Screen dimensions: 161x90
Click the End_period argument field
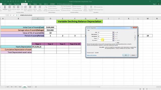click(x=105, y=36)
